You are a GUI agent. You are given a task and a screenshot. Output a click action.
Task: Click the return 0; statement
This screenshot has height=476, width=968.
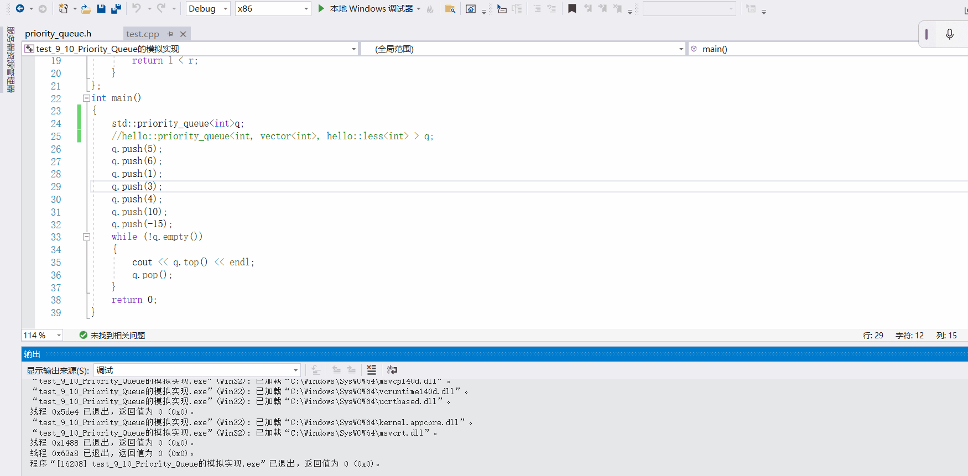(134, 300)
